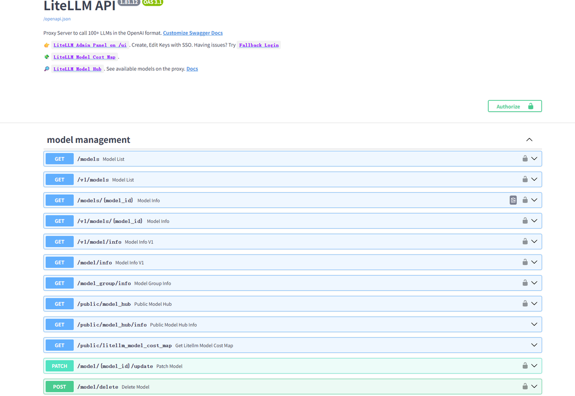Viewport: 575px width, 396px height.
Task: Expand the /v1/models endpoint chevron
Action: (534, 179)
